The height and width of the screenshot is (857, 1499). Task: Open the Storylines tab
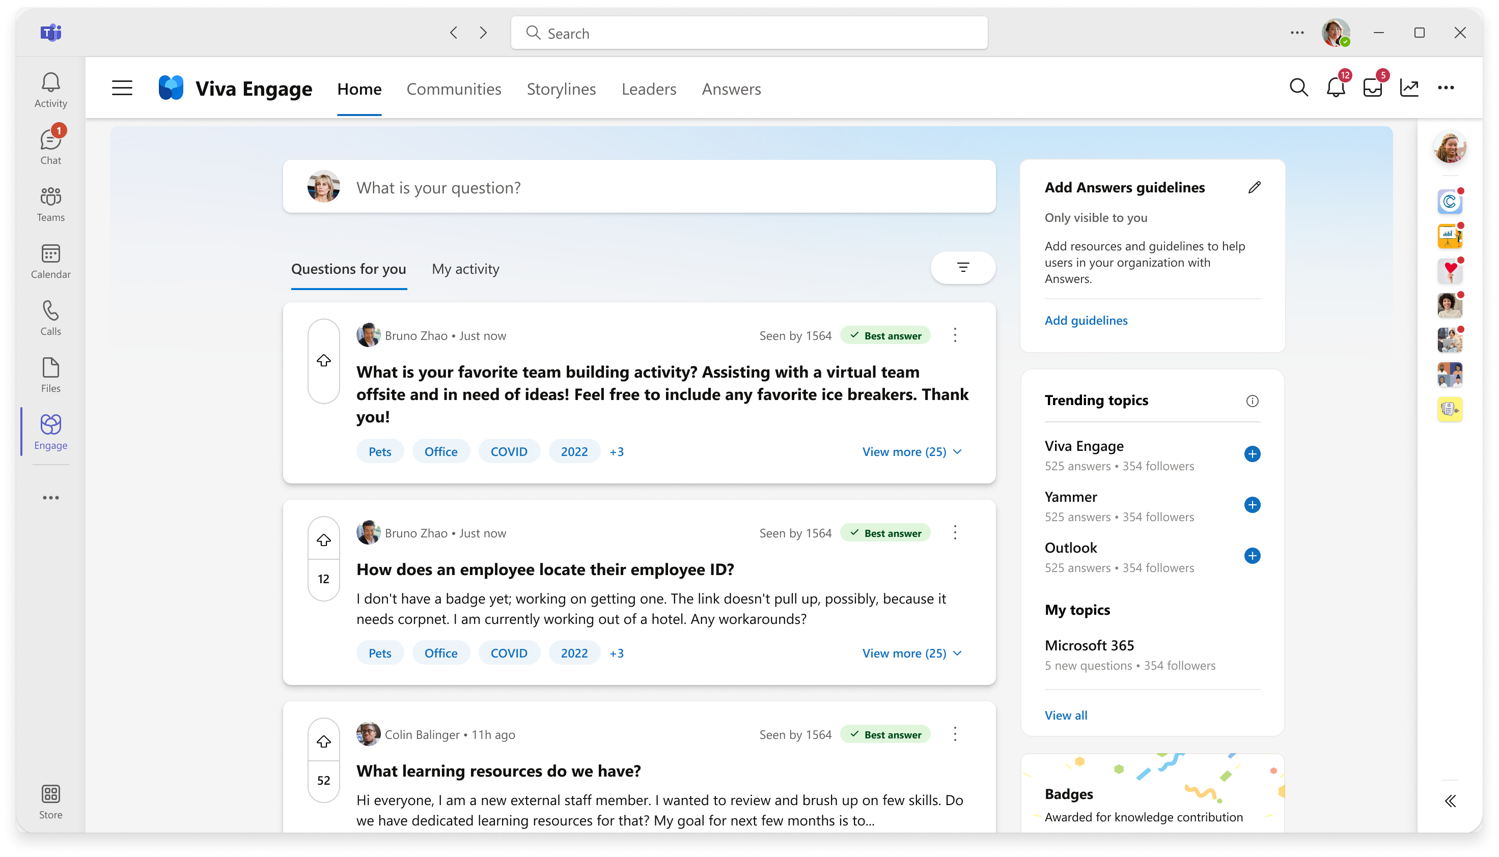tap(561, 89)
